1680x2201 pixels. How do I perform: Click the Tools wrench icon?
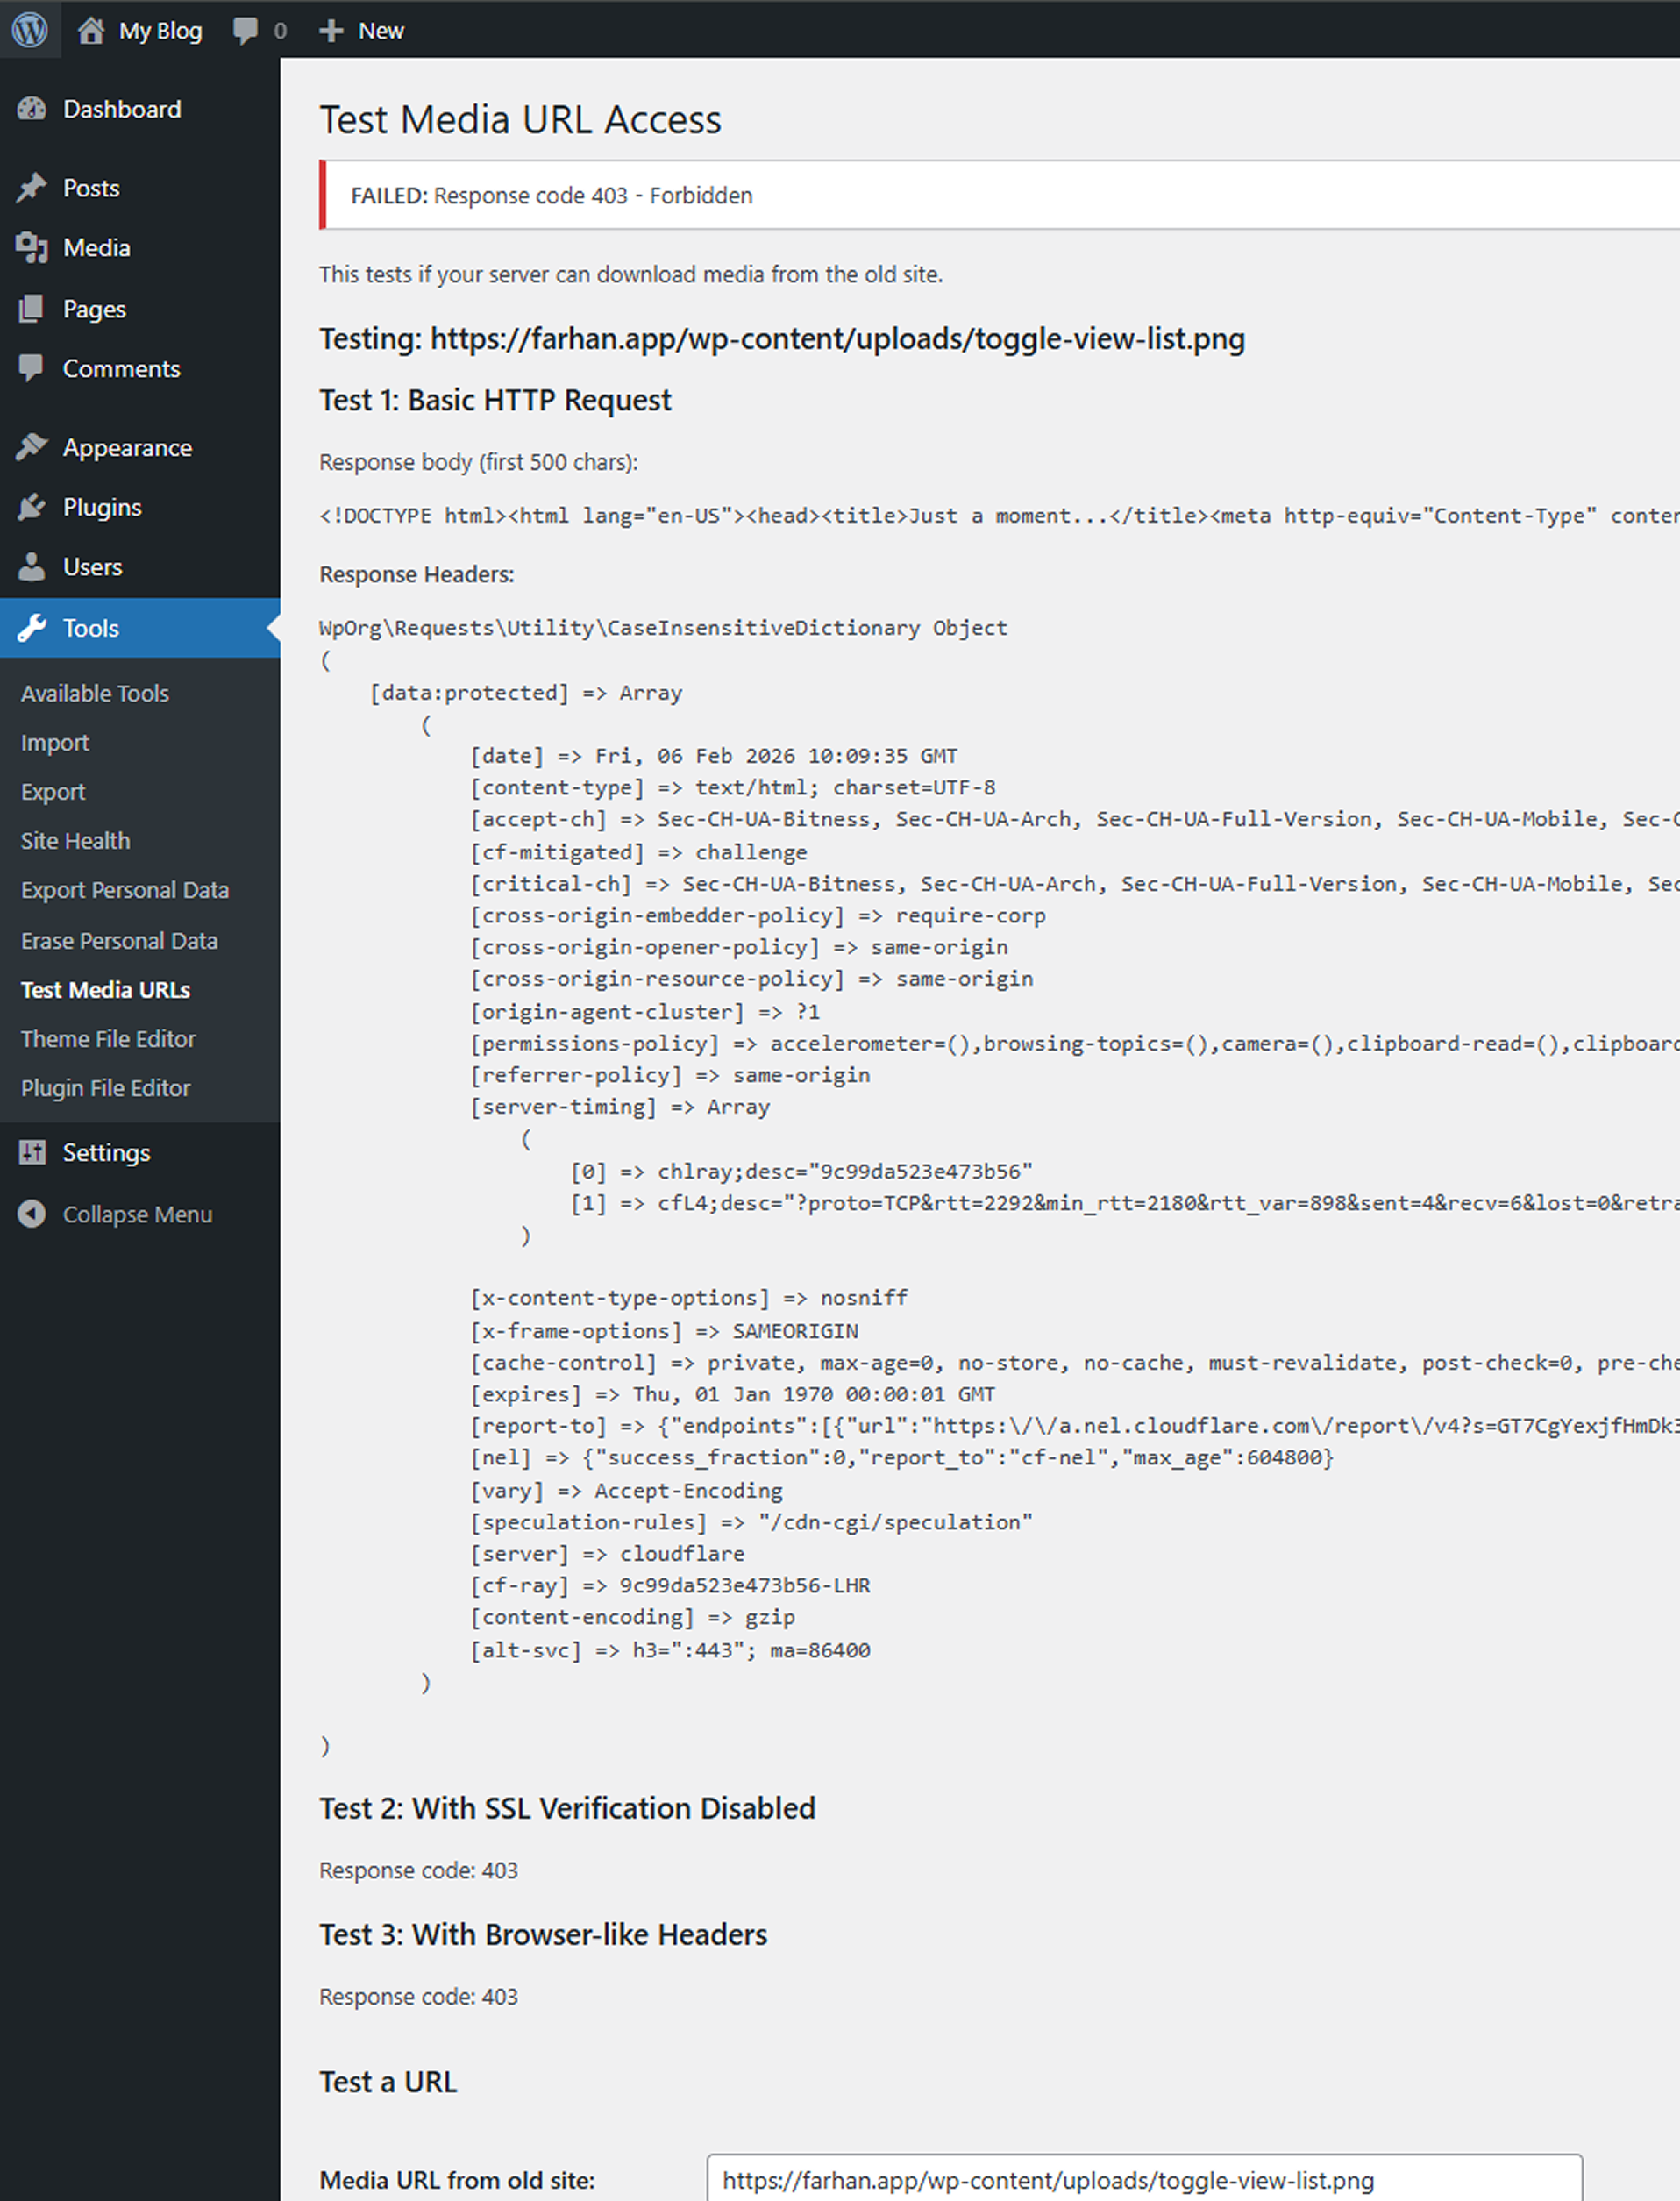click(x=33, y=628)
